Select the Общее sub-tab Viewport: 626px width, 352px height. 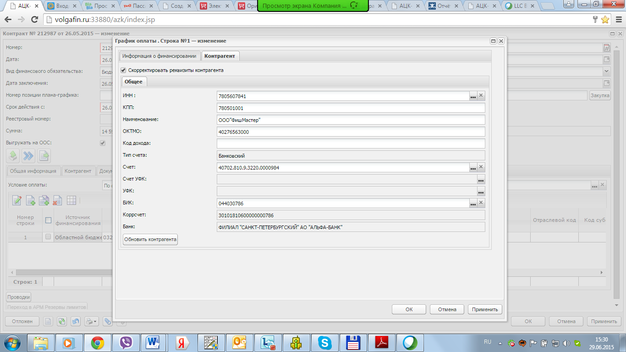coord(134,82)
